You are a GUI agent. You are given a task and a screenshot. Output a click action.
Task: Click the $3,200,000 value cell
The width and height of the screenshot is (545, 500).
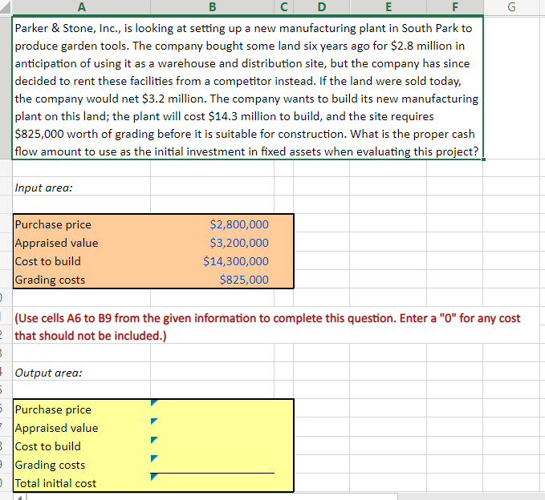[x=213, y=243]
